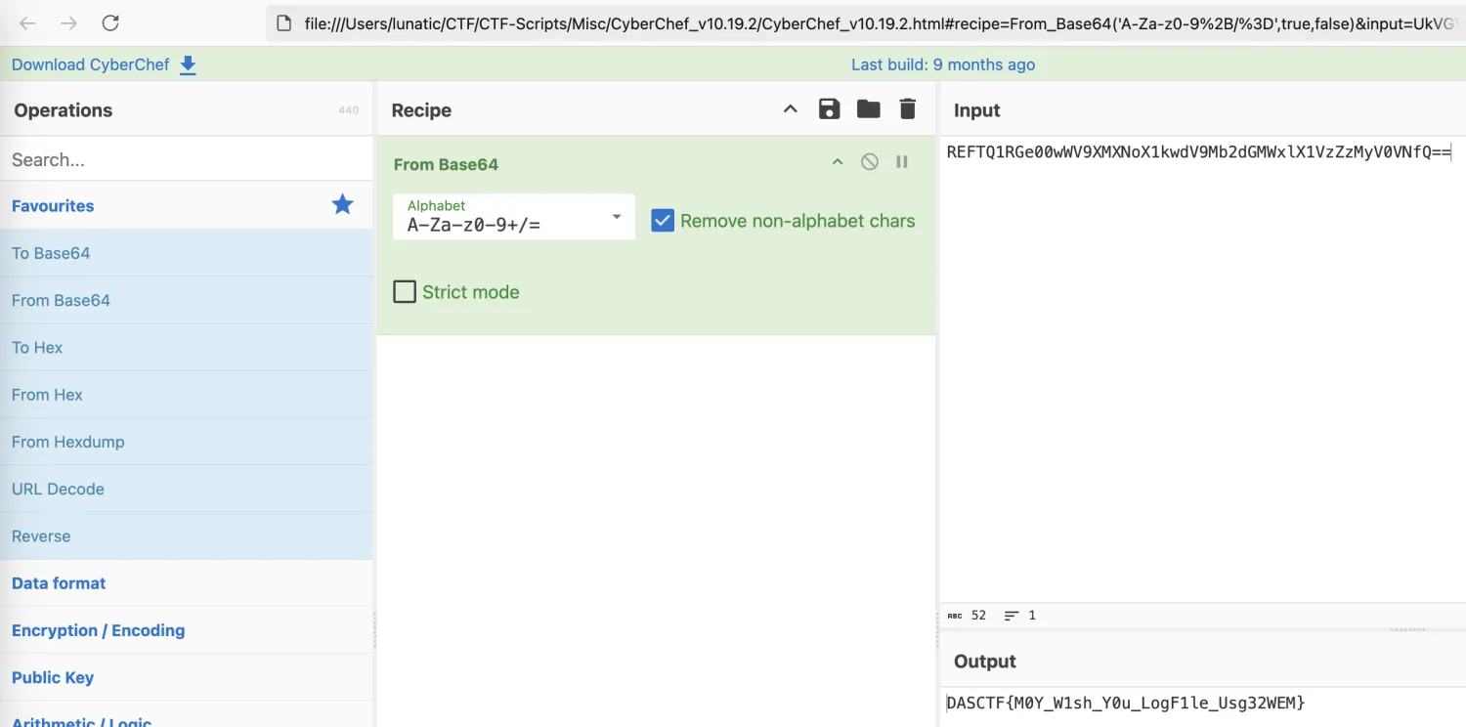Go back in browser history

(28, 22)
